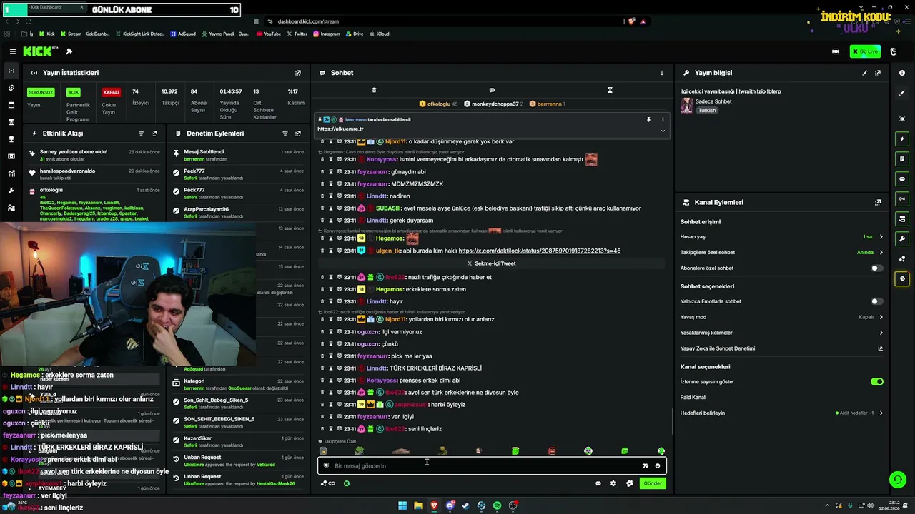Edit Yayın bilgisi with pencil icon
915x514 pixels.
point(865,73)
